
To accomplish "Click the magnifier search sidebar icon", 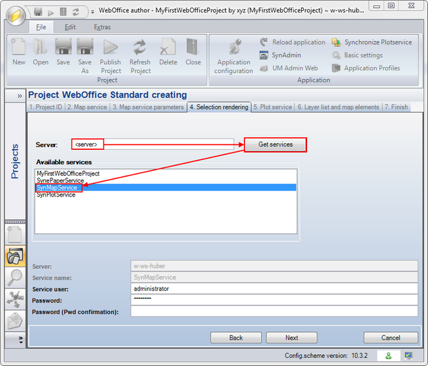I will (x=15, y=278).
